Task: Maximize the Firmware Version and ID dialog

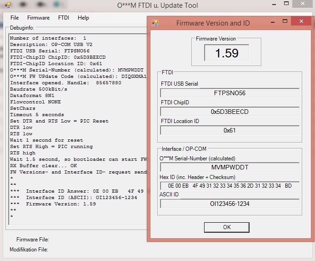Action: point(285,21)
